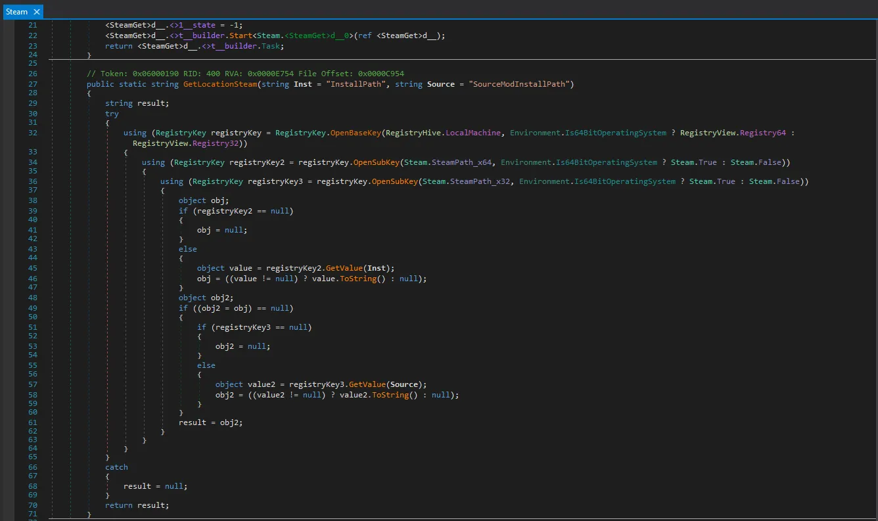This screenshot has height=521, width=878.
Task: Click RegistryHive type on line 32
Action: point(413,133)
